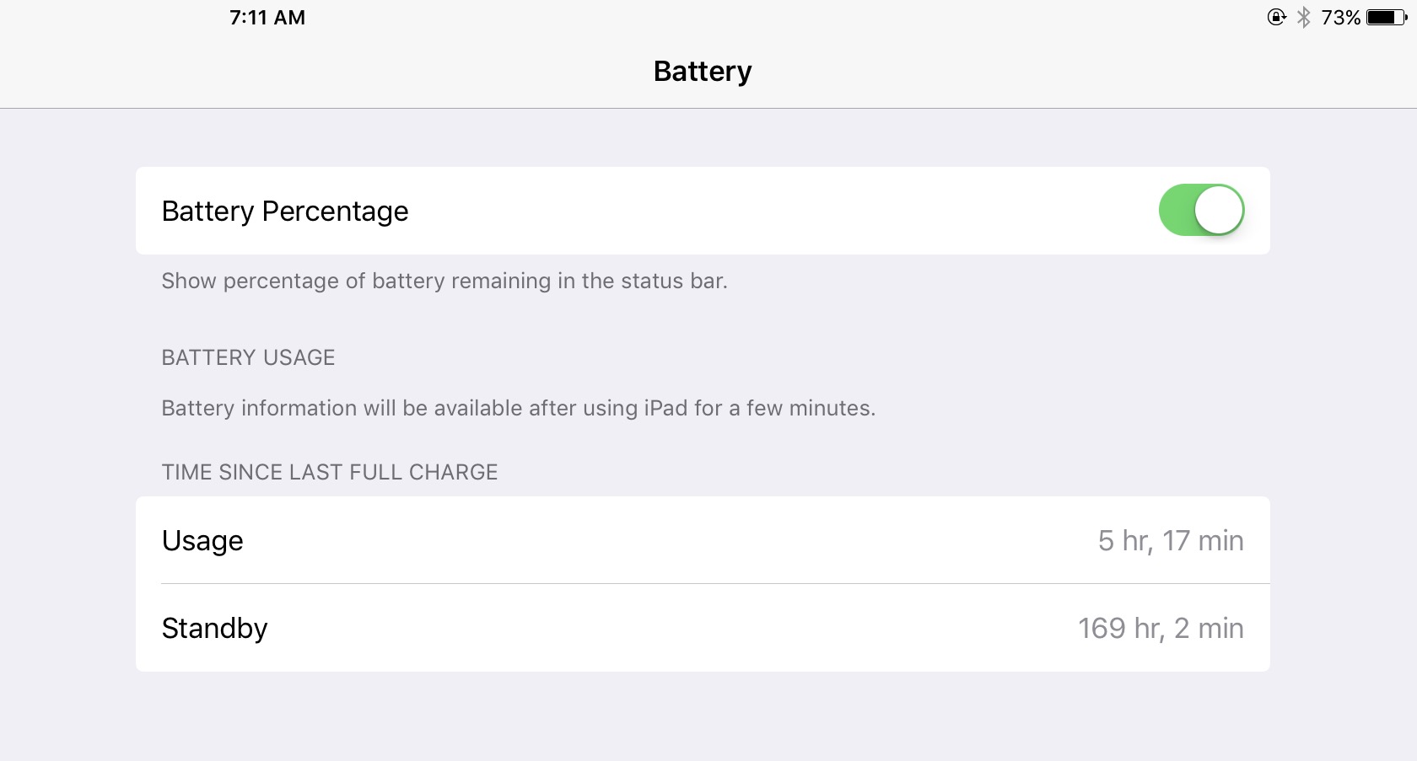Tap the Battery title in navigation bar
1417x761 pixels.
[x=703, y=72]
